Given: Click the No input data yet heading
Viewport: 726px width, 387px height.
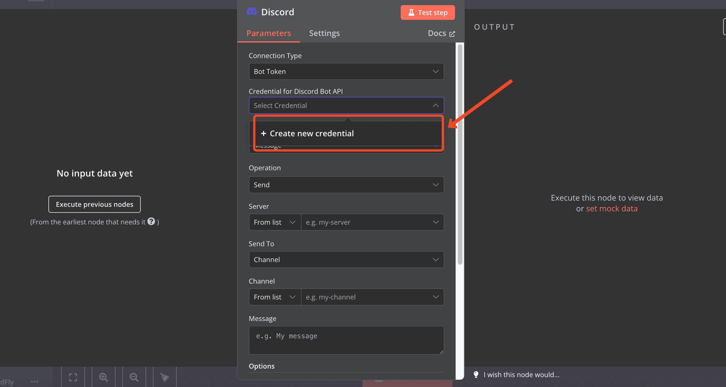Looking at the screenshot, I should coord(95,173).
